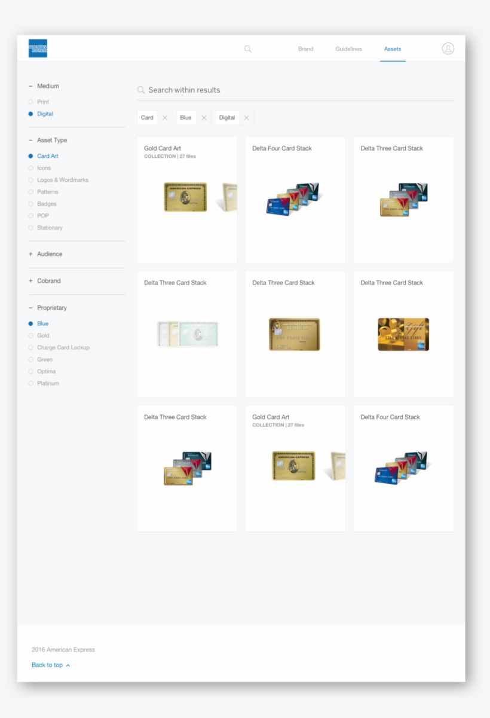Viewport: 490px width, 718px height.
Task: Click the Back to top link
Action: (x=47, y=665)
